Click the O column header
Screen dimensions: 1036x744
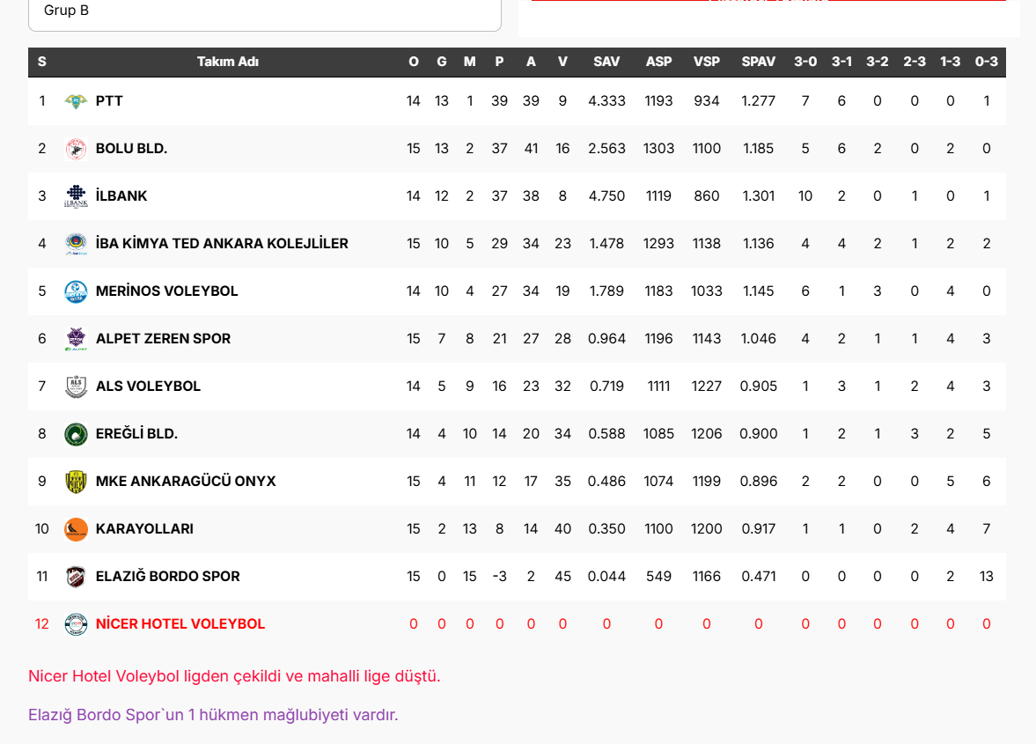(x=414, y=63)
